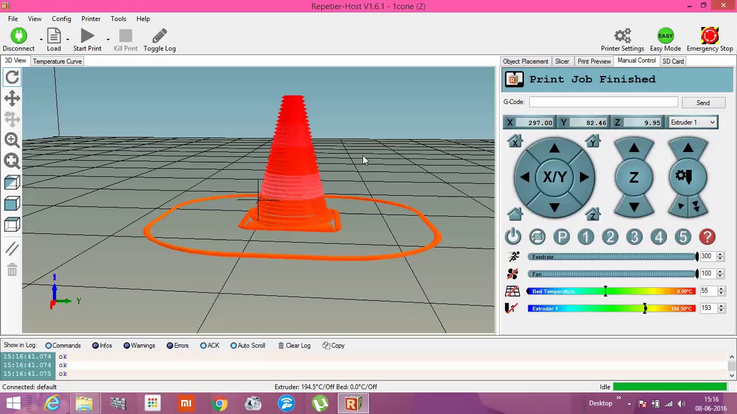Click the Toggle Log toolbar button
This screenshot has height=414, width=737.
(160, 39)
